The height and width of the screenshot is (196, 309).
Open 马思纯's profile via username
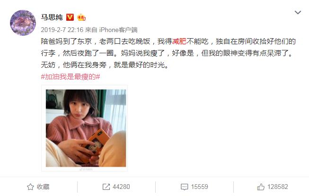point(52,17)
